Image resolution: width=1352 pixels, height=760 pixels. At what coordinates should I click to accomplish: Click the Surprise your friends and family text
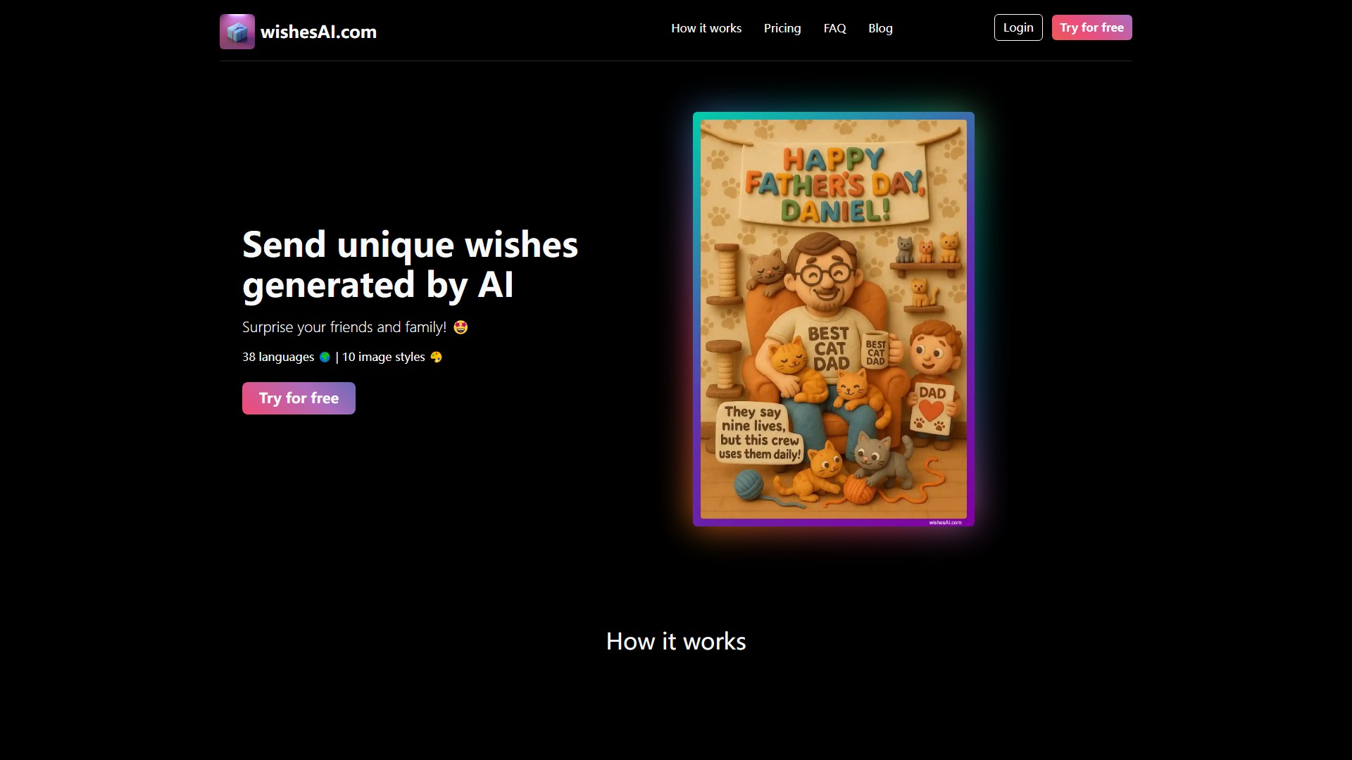344,327
